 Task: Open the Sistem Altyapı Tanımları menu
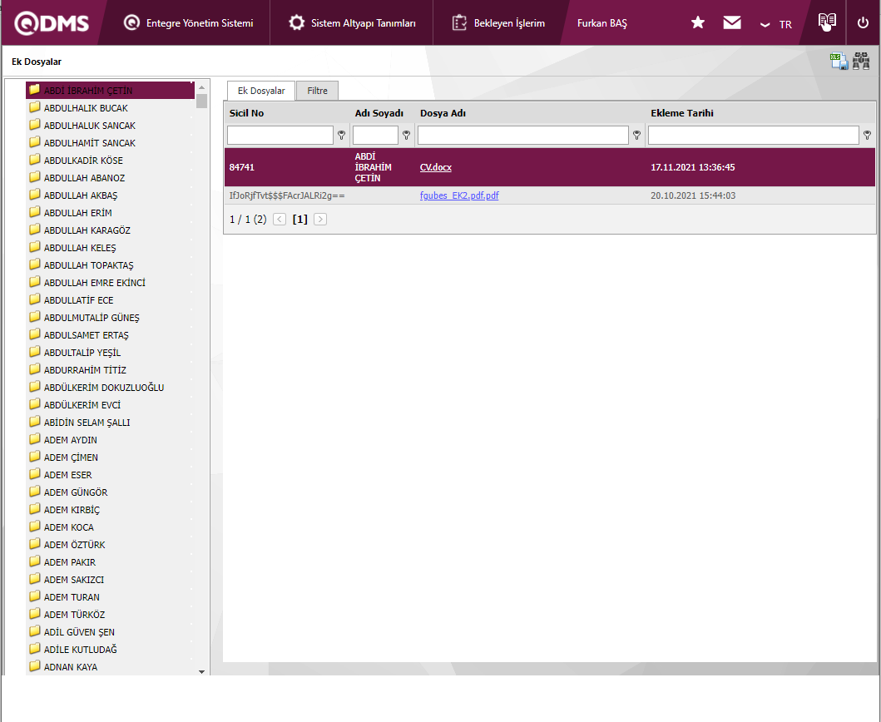(352, 23)
